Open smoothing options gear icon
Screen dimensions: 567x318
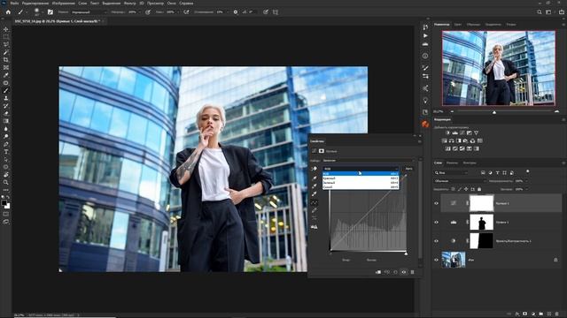236,11
